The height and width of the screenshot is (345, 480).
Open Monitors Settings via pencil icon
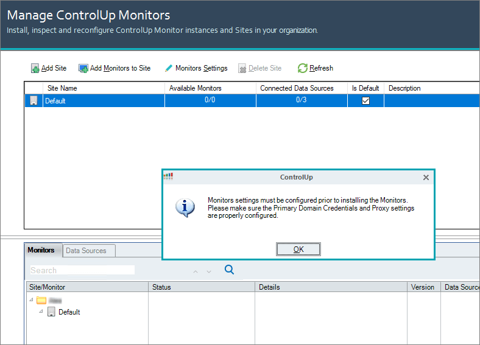tap(169, 68)
